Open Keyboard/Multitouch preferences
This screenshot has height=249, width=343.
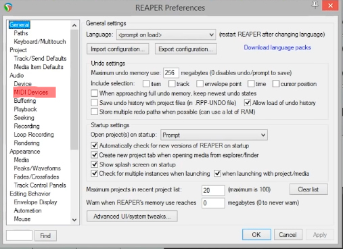click(x=40, y=42)
